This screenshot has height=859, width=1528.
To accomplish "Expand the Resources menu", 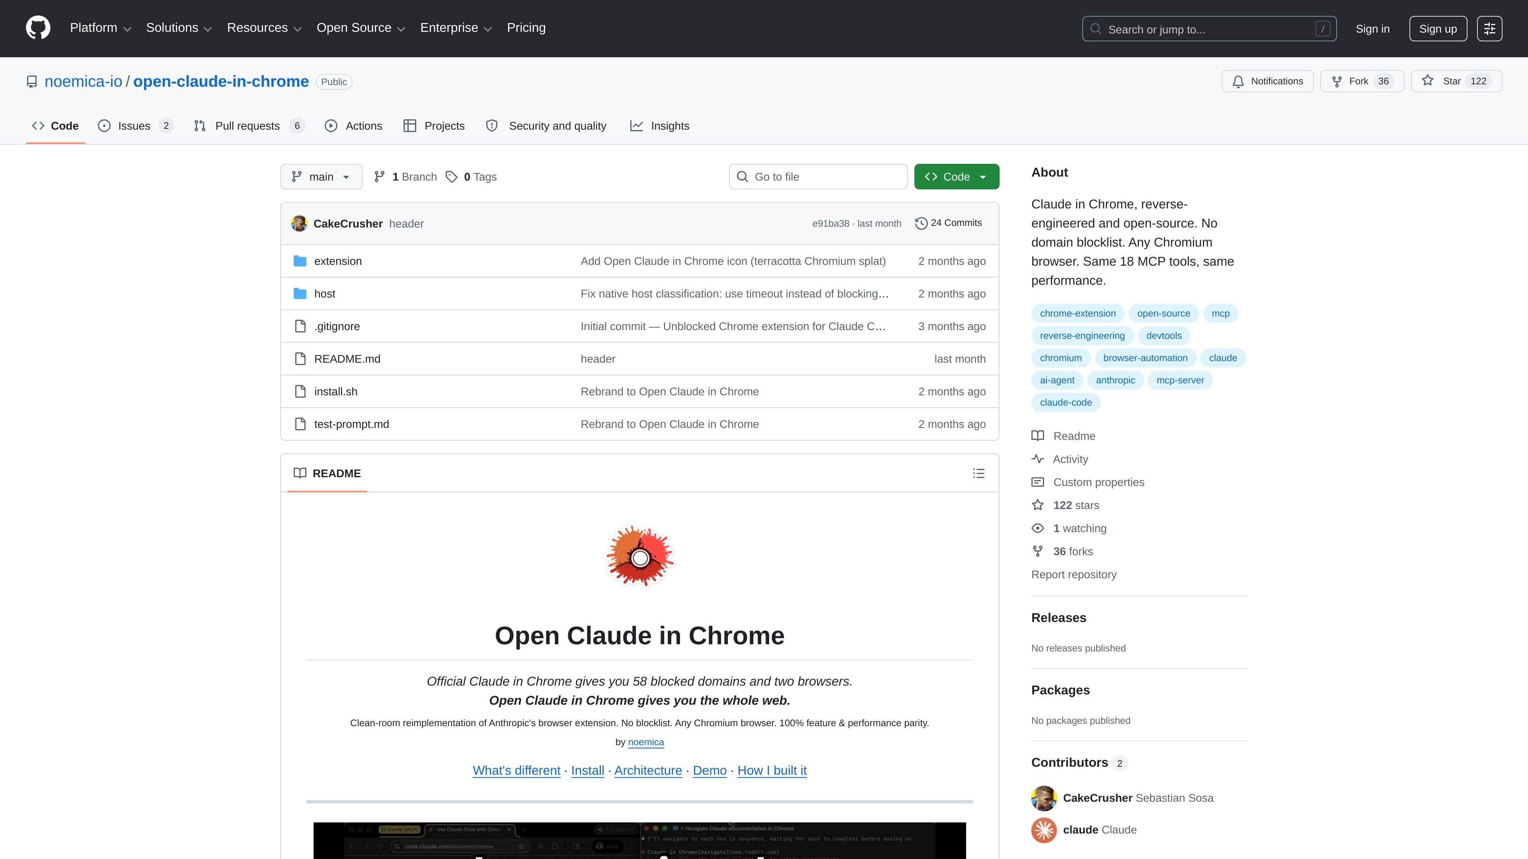I will 264,28.
